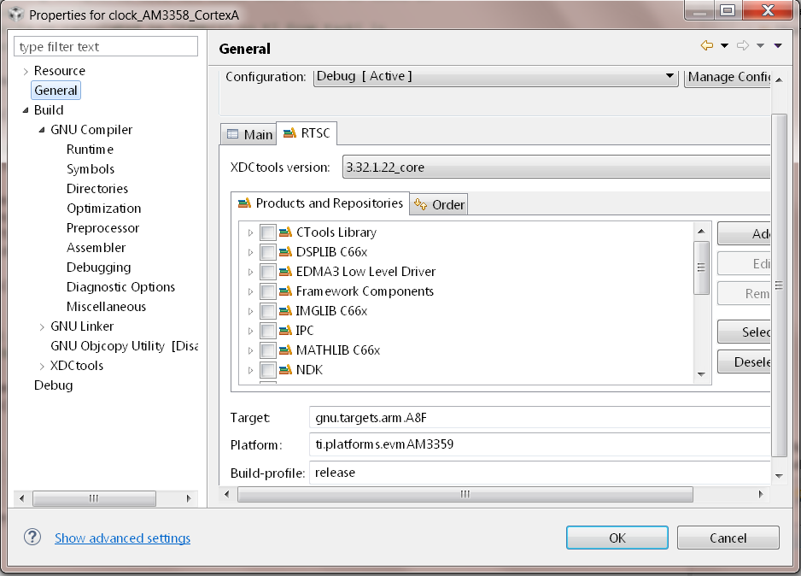Image resolution: width=801 pixels, height=576 pixels.
Task: Open Show advanced settings link
Action: click(x=122, y=538)
